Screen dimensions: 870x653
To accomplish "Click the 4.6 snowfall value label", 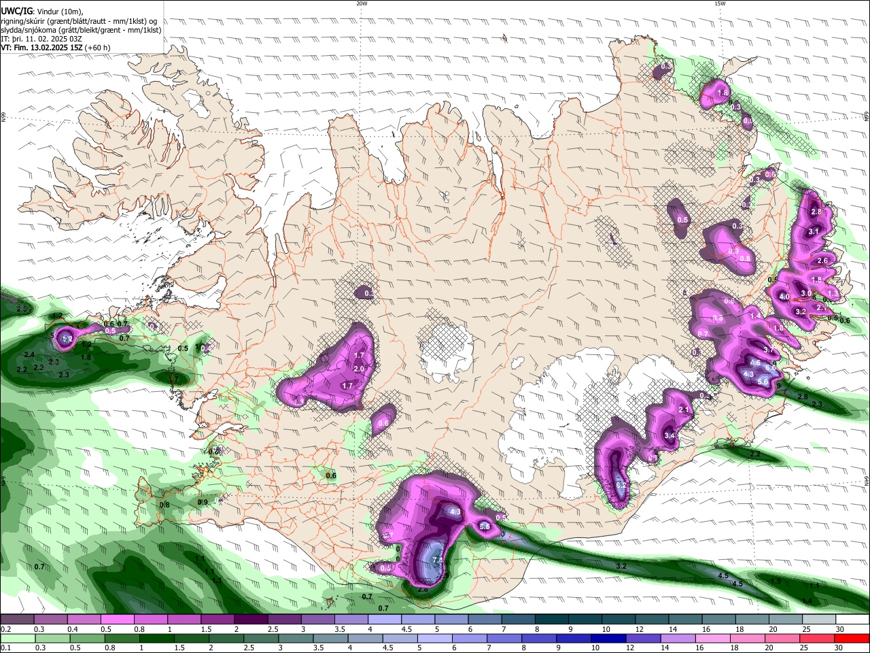I will [x=754, y=363].
